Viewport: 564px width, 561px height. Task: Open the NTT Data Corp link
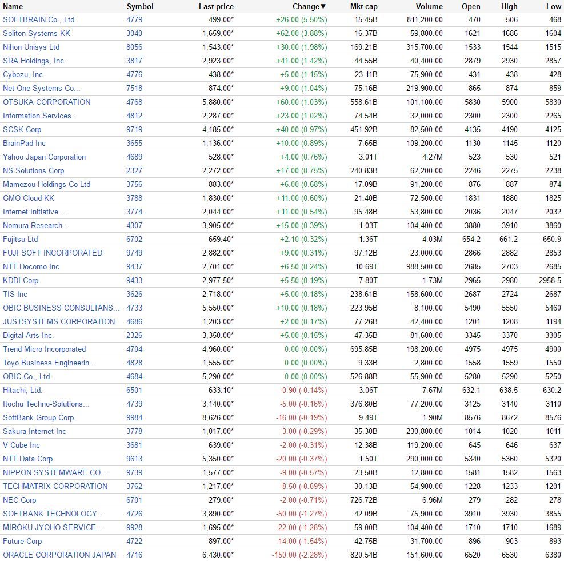coord(27,459)
